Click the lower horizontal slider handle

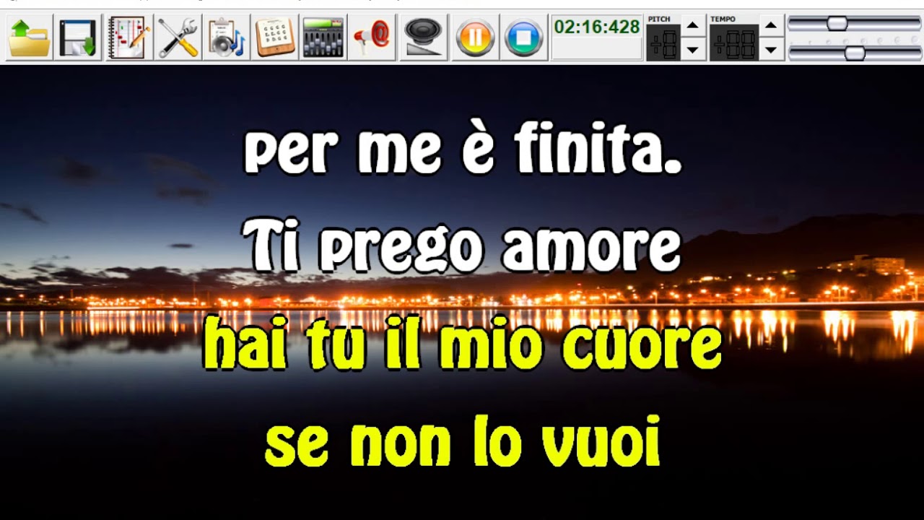(855, 52)
